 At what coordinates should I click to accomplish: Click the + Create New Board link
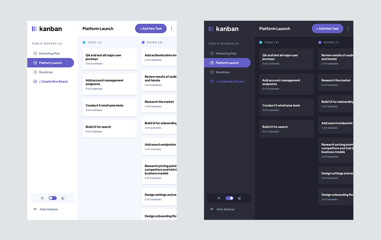click(x=53, y=81)
